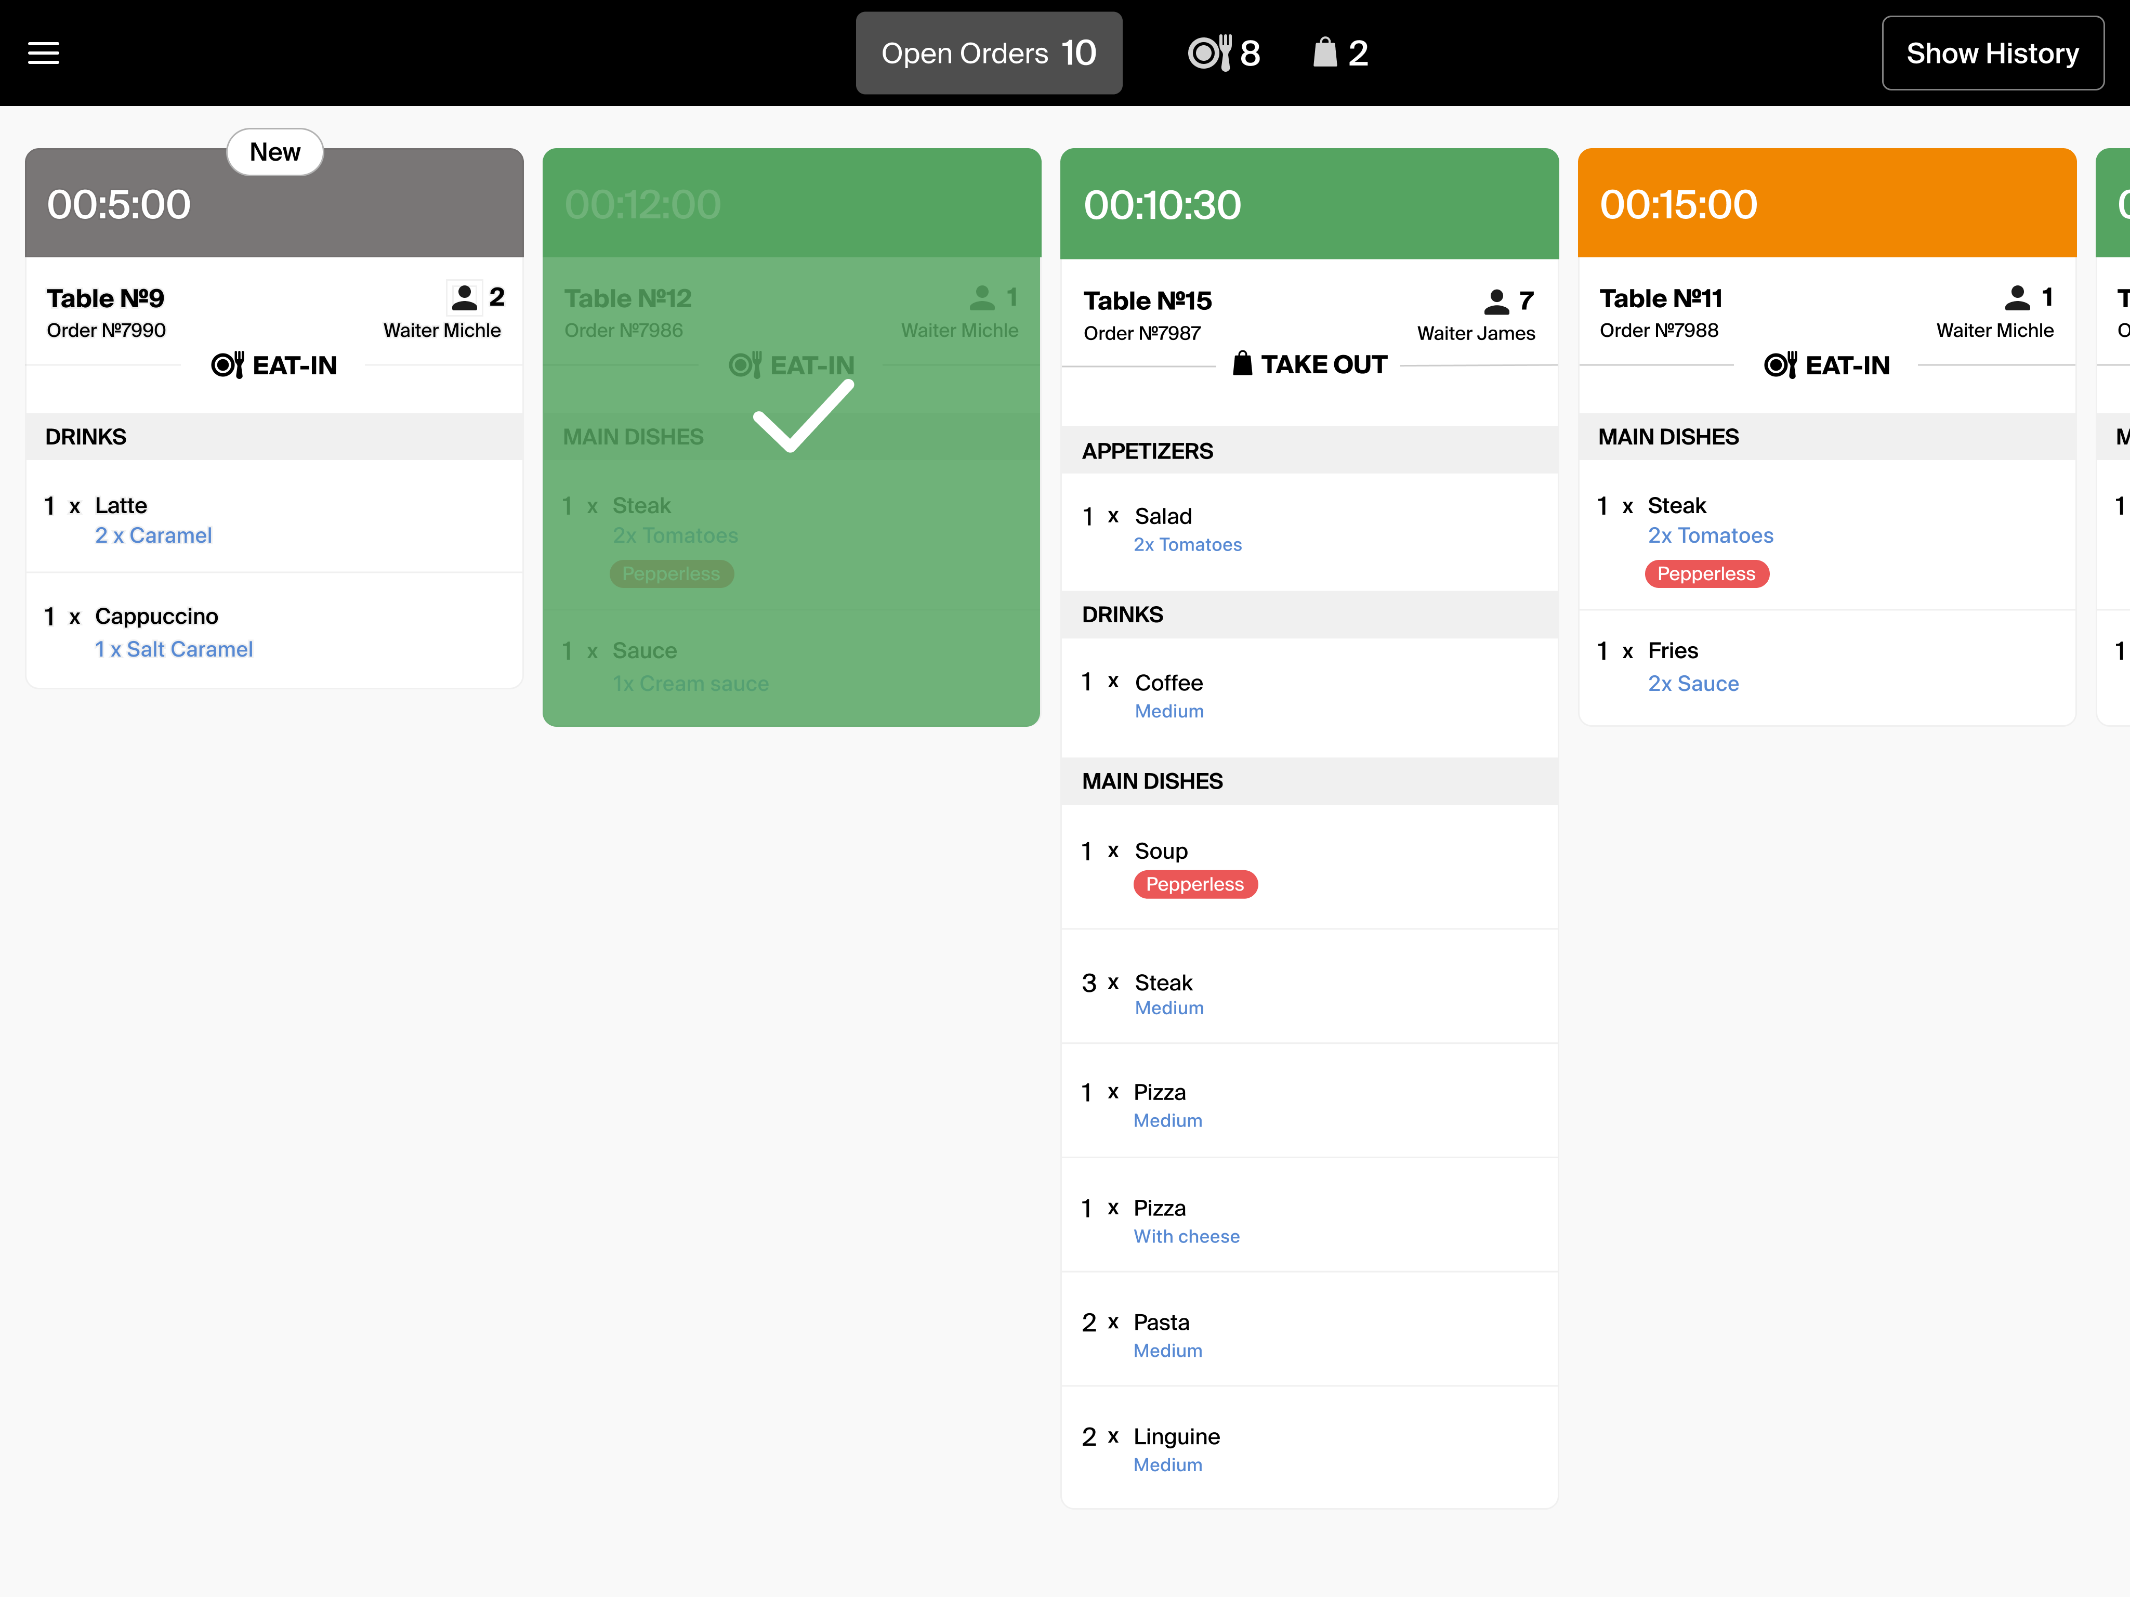The image size is (2130, 1597).
Task: Click the MAIN DISHES header on Table №15
Action: pyautogui.click(x=1310, y=781)
